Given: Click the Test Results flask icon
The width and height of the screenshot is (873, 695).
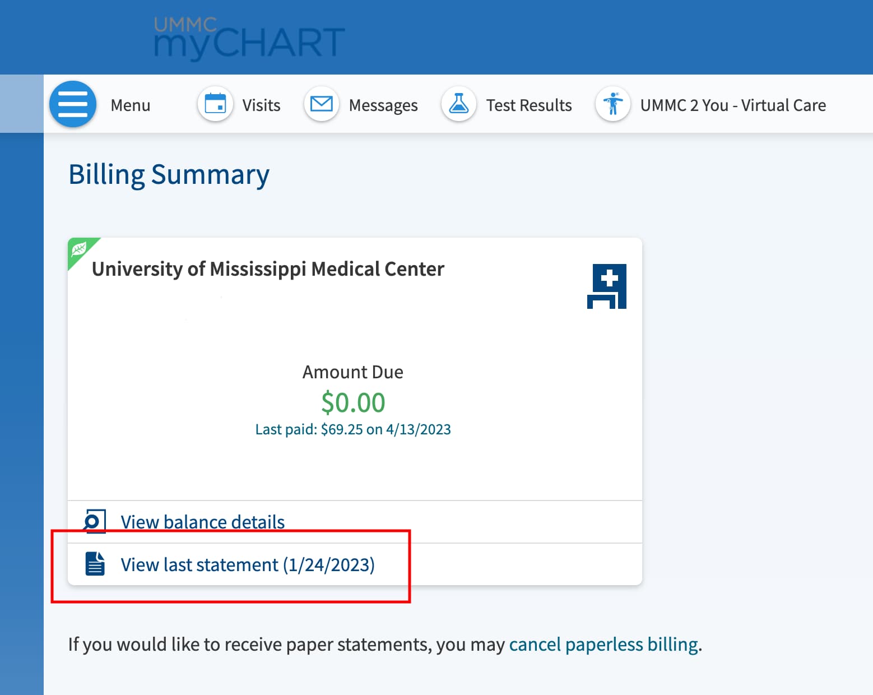Looking at the screenshot, I should coord(459,104).
